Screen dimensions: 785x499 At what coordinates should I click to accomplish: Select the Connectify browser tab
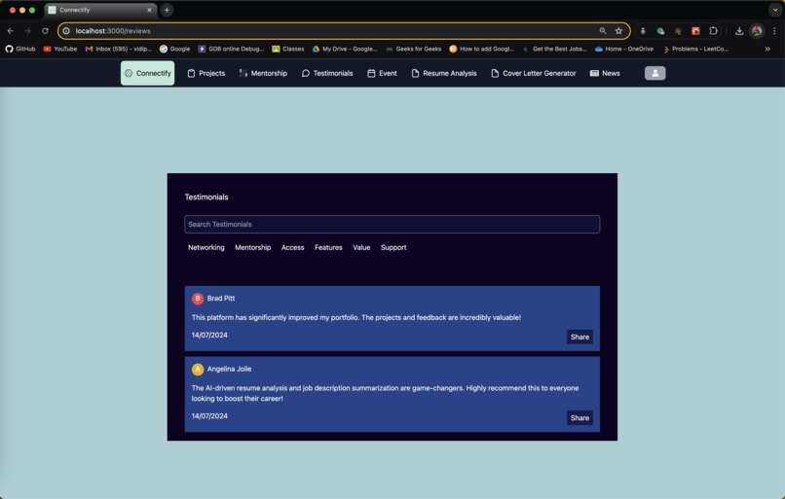[100, 10]
